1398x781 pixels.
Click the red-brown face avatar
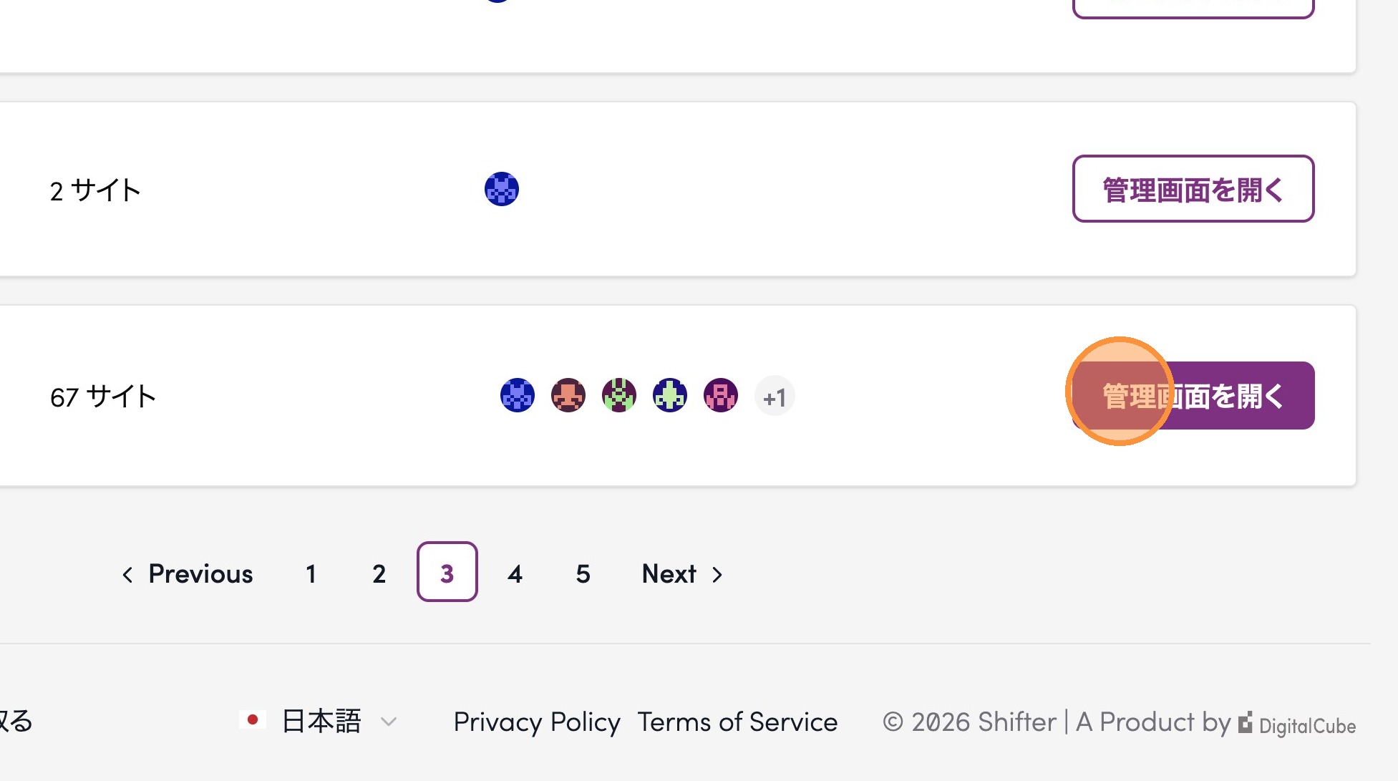pyautogui.click(x=568, y=395)
